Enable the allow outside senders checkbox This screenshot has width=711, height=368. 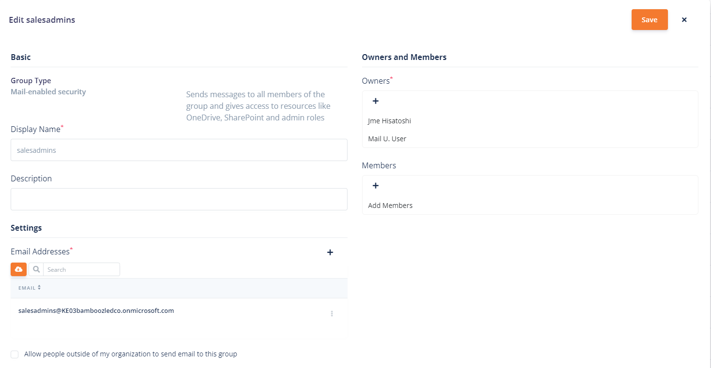15,354
